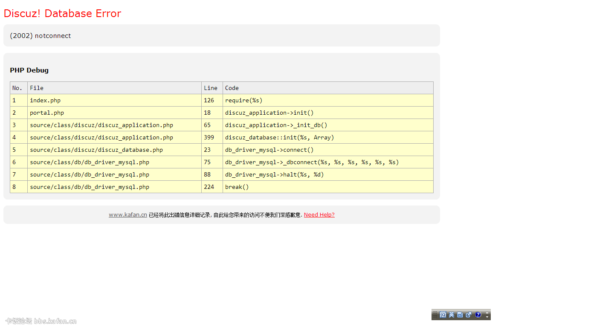Click discuz_application.php path in row 4
The height and width of the screenshot is (330, 614).
pyautogui.click(x=115, y=137)
